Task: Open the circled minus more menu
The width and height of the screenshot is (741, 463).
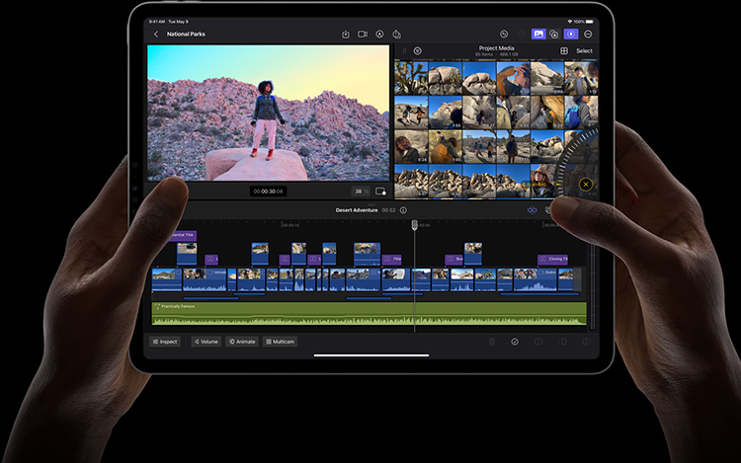Action: [x=588, y=34]
